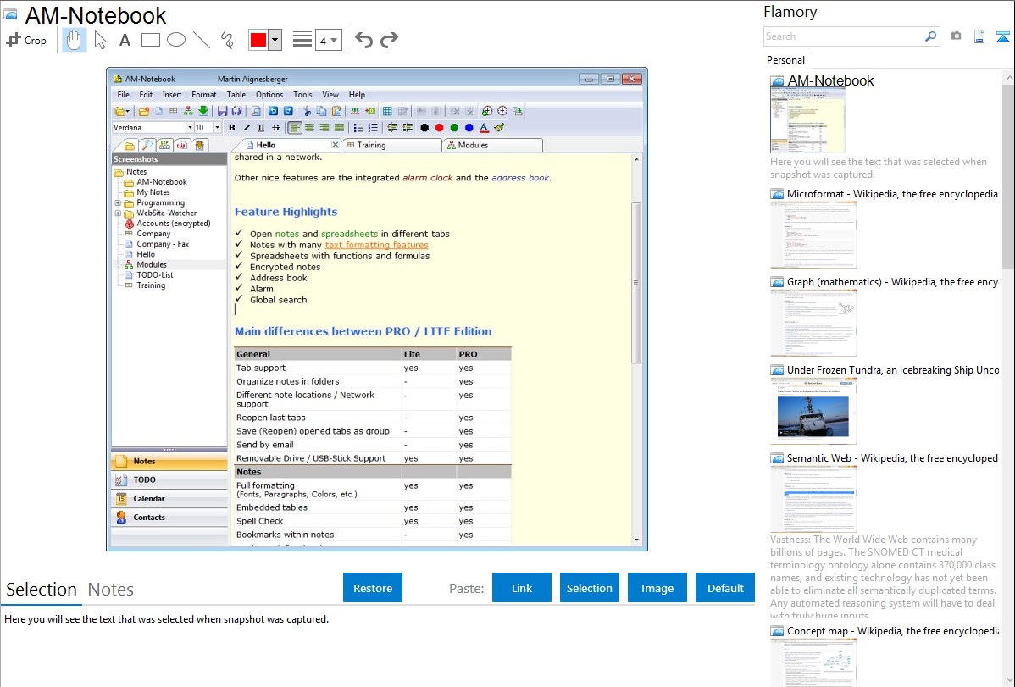The height and width of the screenshot is (687, 1015).
Task: Toggle justify alignment in AM-Notebook toolbar
Action: pyautogui.click(x=339, y=128)
